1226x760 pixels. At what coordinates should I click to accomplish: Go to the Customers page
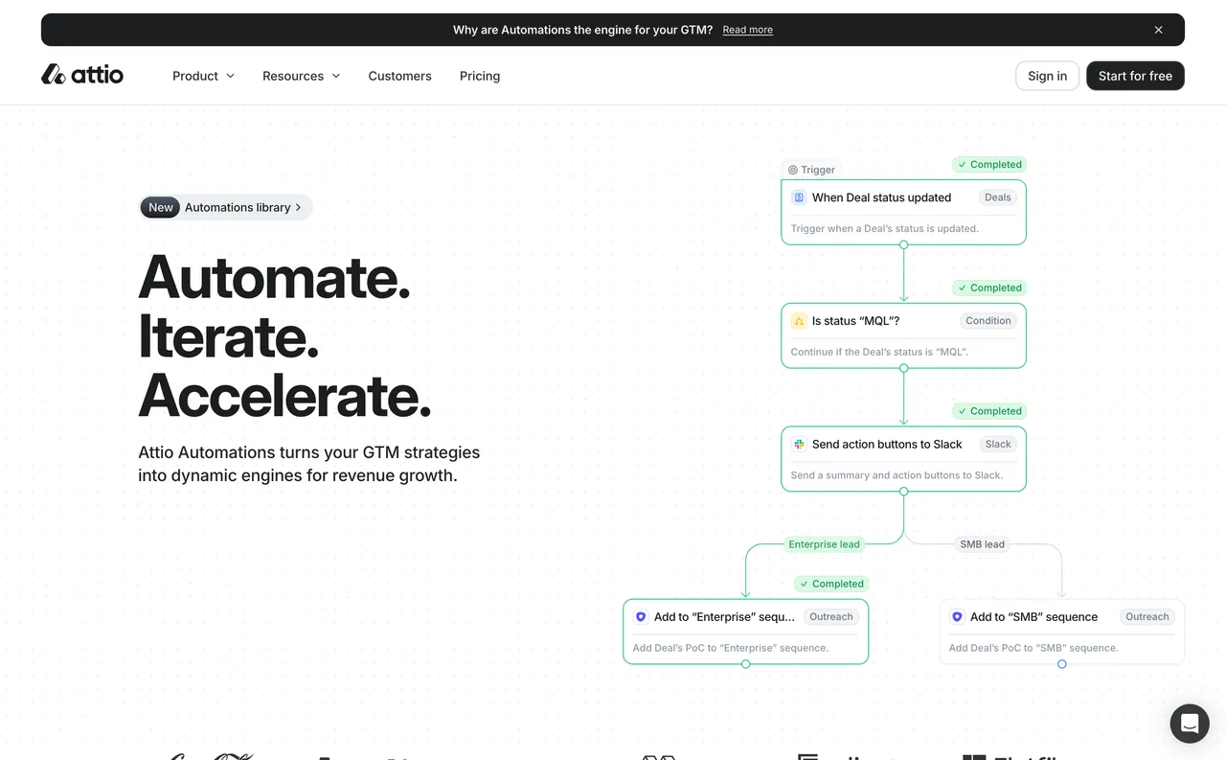coord(399,76)
